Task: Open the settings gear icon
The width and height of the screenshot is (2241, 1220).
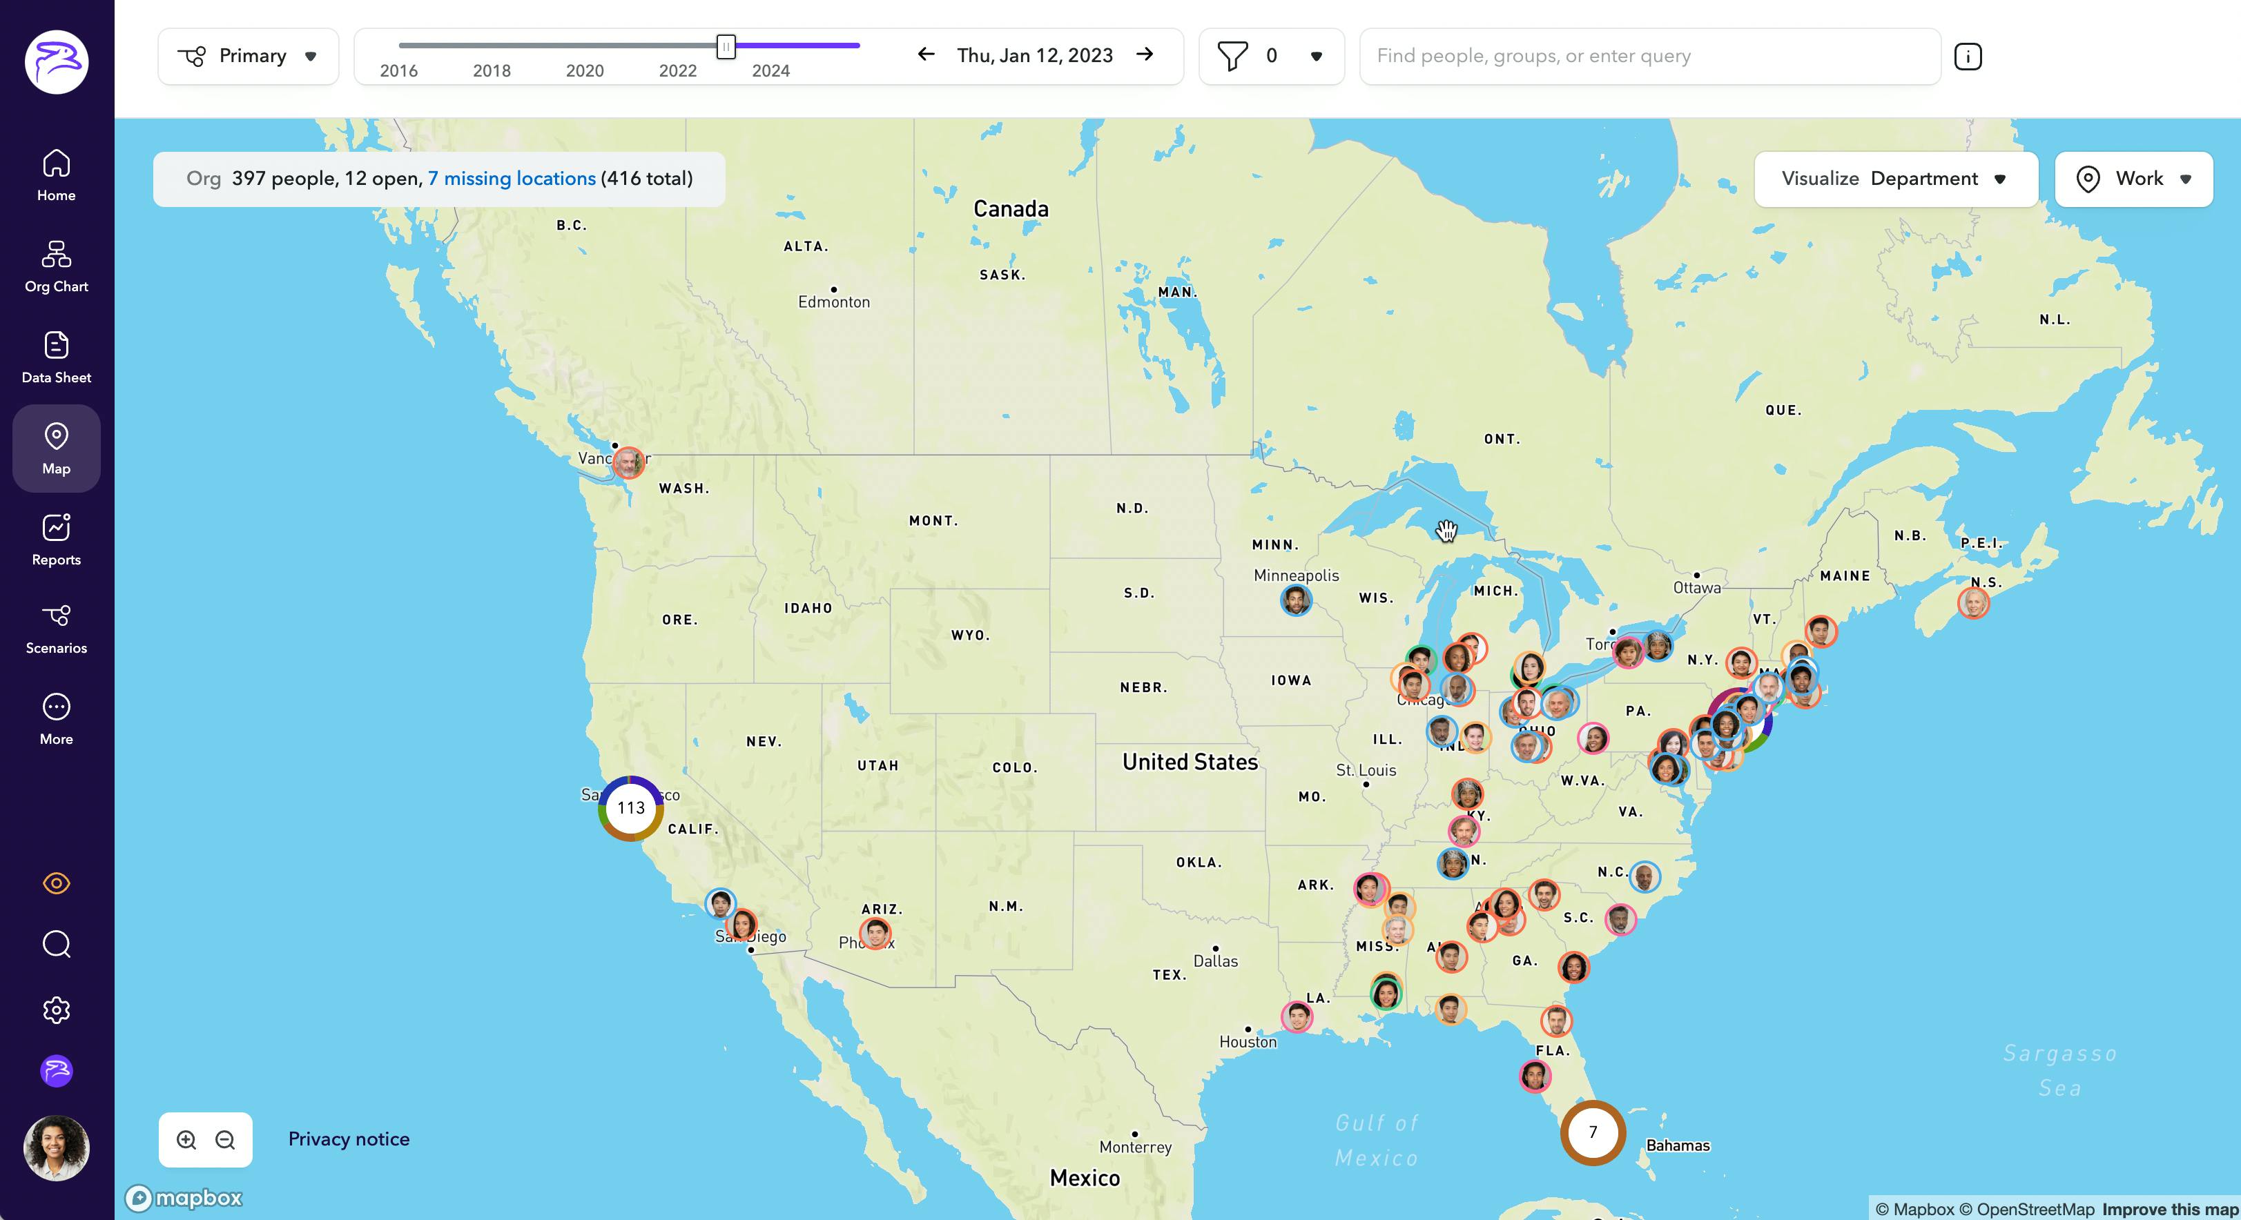Action: [x=56, y=1010]
